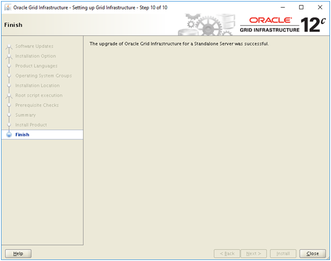331x261 pixels.
Task: Select the Summary step
Action: click(26, 115)
